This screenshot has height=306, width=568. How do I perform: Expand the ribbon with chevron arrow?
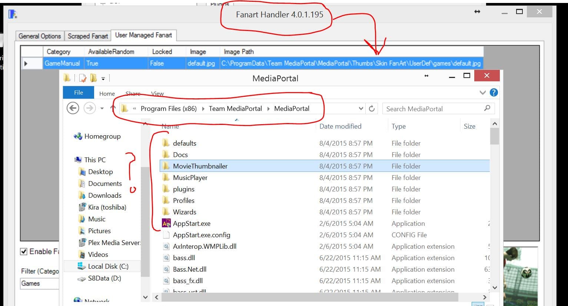pyautogui.click(x=482, y=92)
